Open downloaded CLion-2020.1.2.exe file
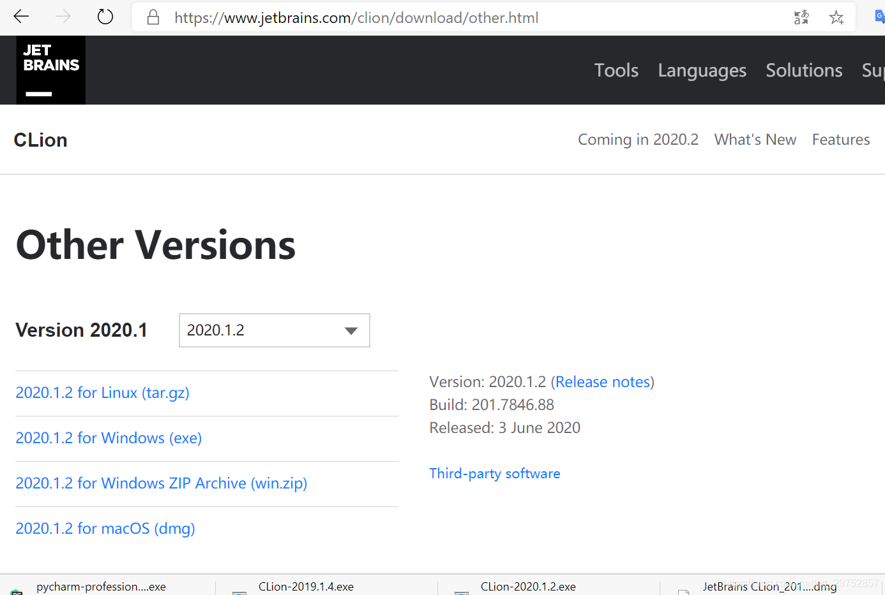Image resolution: width=885 pixels, height=595 pixels. pyautogui.click(x=528, y=587)
